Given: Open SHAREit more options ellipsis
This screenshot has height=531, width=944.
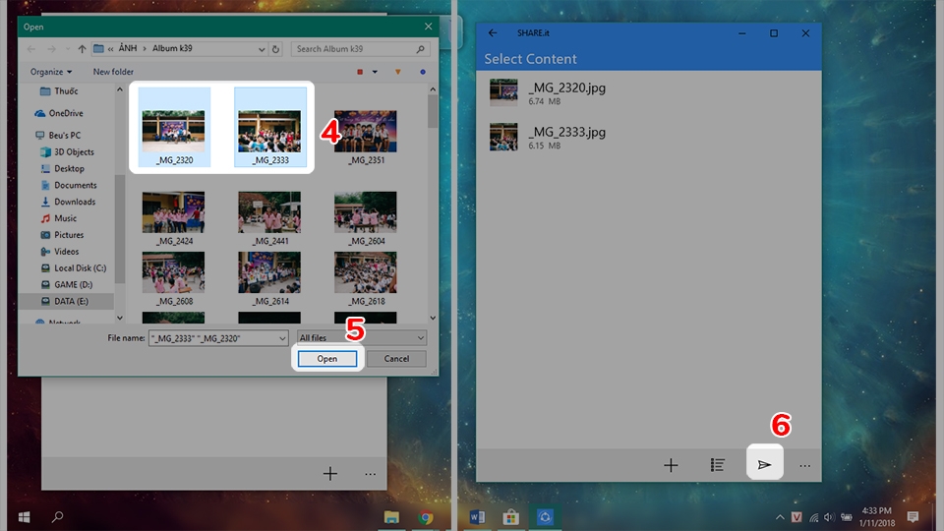Looking at the screenshot, I should [805, 465].
